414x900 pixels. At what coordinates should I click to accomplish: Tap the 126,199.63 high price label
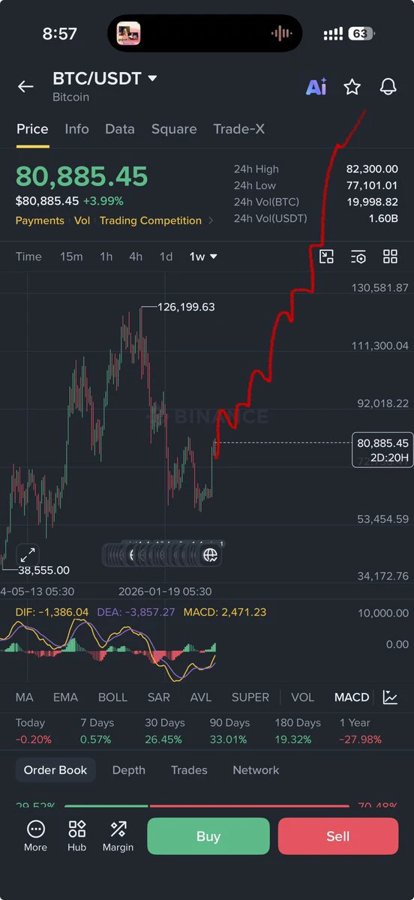(x=187, y=307)
